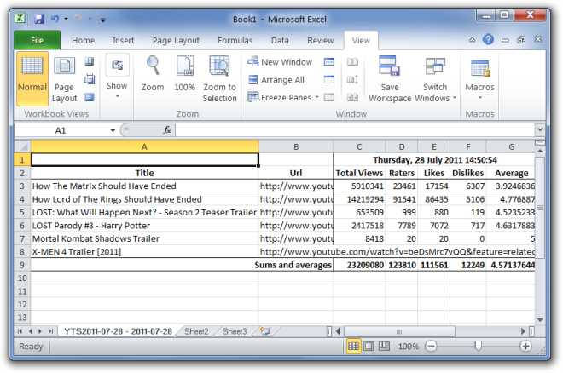
Task: Click the Select All corner button
Action: point(22,147)
